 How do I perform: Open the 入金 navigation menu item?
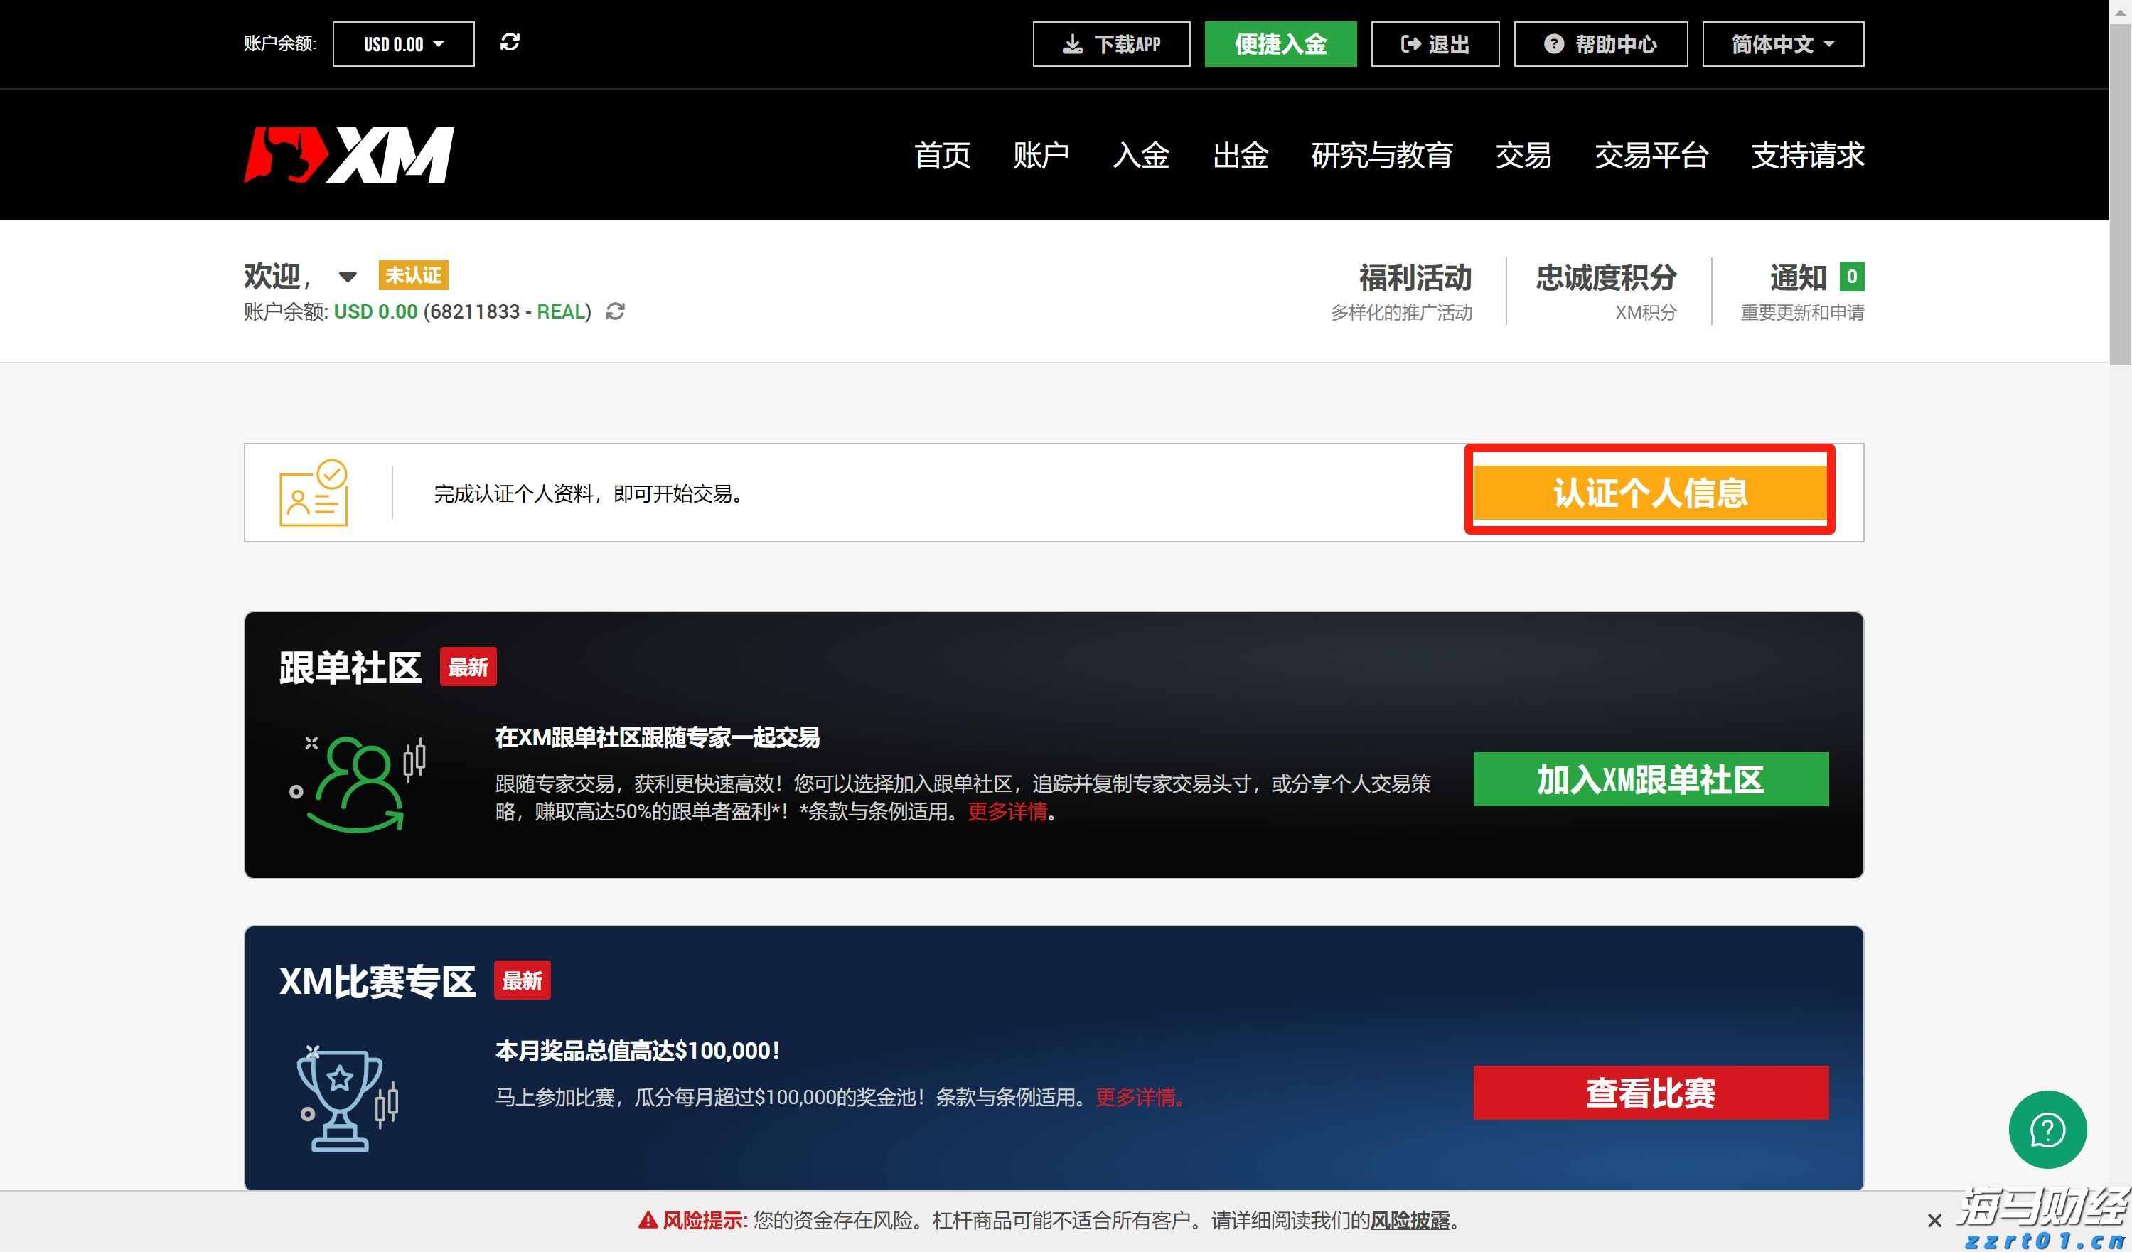(x=1141, y=156)
